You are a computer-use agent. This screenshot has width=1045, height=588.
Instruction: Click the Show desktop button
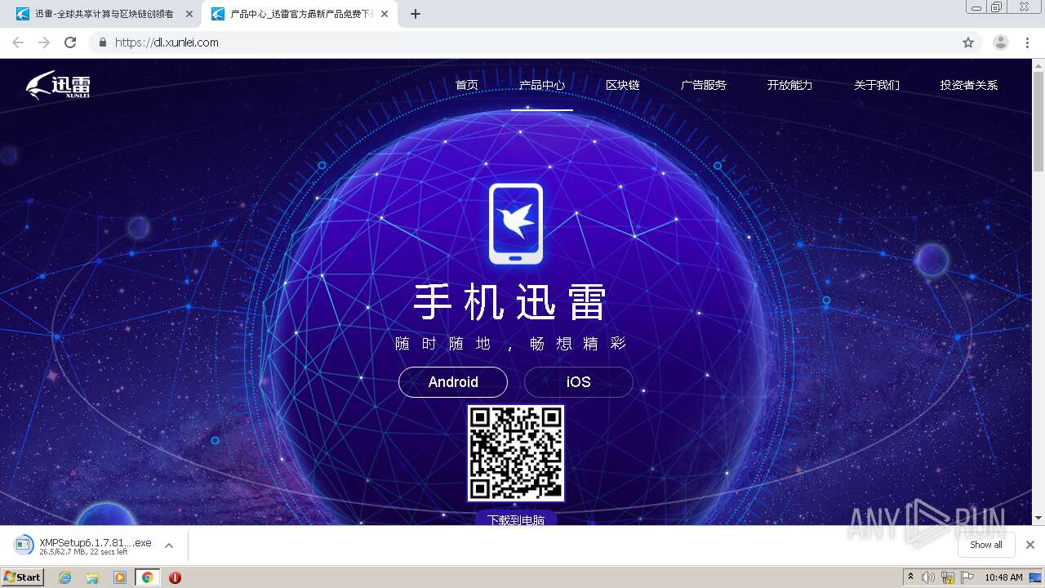pyautogui.click(x=1036, y=577)
